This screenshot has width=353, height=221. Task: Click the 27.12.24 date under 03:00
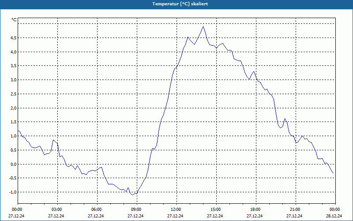tap(56, 216)
